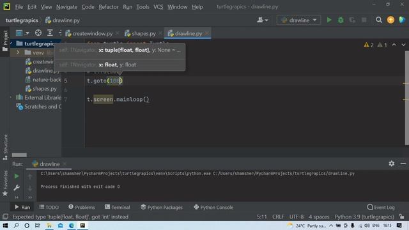Viewport: 409px width, 230px height.
Task: Expand External Libraries node
Action: pyautogui.click(x=12, y=98)
